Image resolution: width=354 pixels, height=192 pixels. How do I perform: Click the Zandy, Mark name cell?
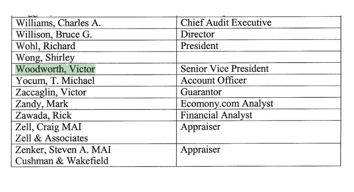click(x=94, y=104)
